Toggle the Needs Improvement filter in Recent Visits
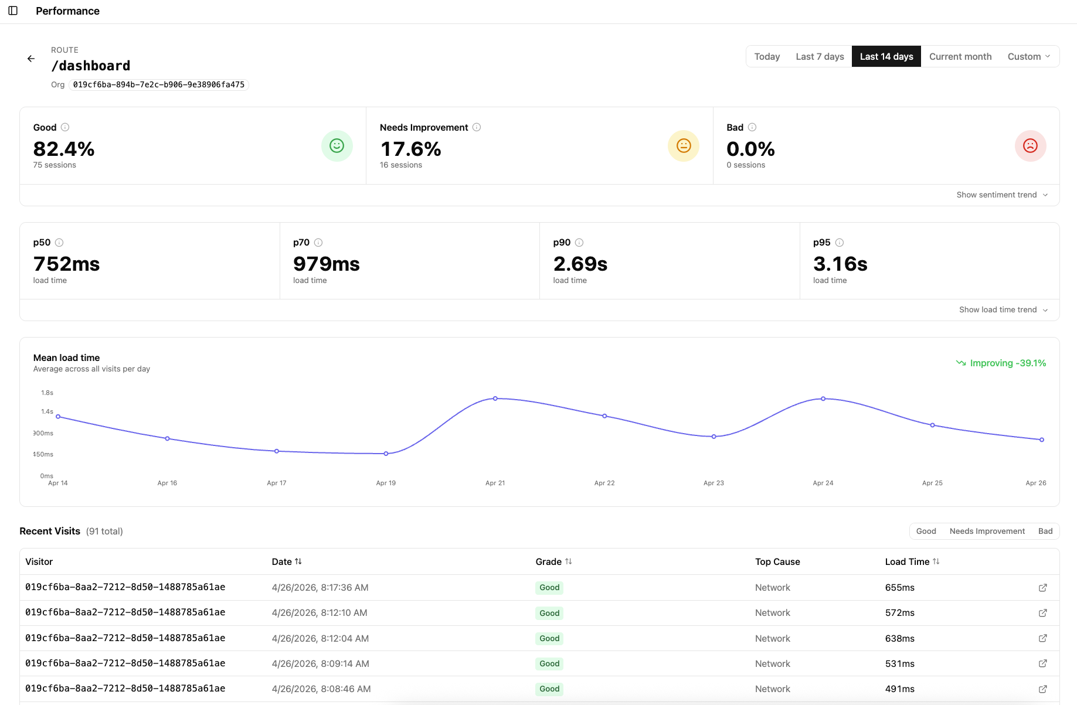Viewport: 1077px width, 705px height. click(x=987, y=531)
